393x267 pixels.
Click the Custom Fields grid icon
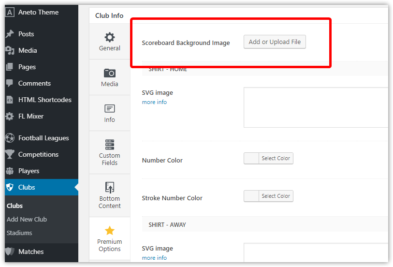point(110,145)
